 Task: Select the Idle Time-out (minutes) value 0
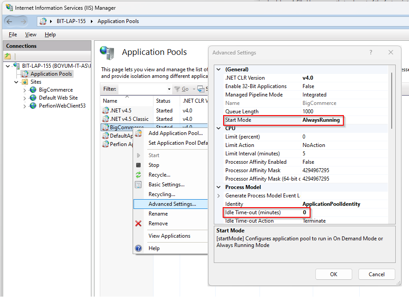(x=304, y=212)
